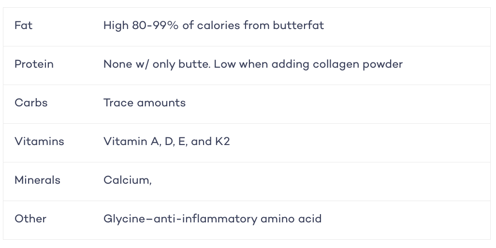This screenshot has width=496, height=248.
Task: Select the Vitamins row label
Action: (39, 141)
